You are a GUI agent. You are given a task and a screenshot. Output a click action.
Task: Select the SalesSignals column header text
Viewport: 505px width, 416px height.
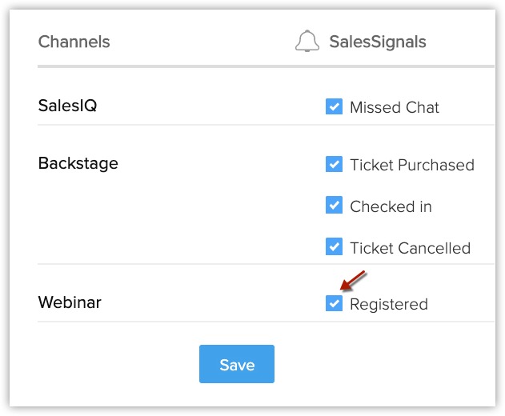click(x=378, y=42)
